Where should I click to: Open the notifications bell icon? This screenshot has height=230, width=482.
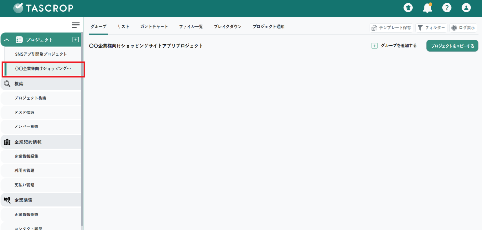(427, 8)
